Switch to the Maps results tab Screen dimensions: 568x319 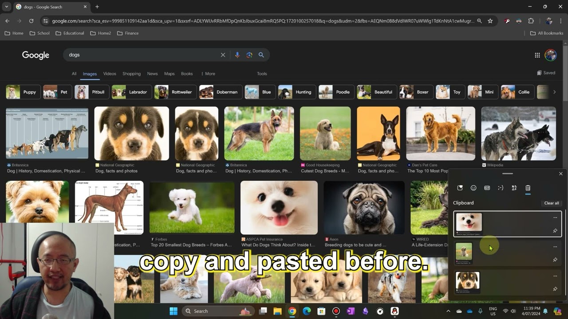tap(169, 74)
